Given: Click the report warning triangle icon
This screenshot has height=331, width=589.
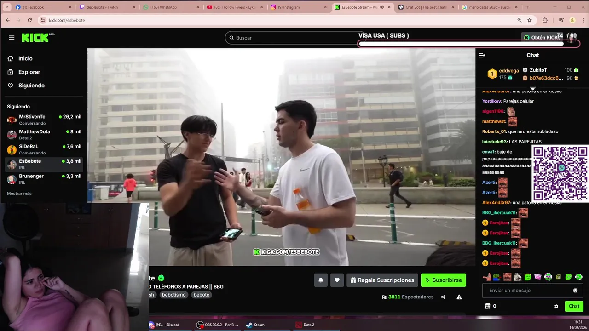Looking at the screenshot, I should click(459, 297).
